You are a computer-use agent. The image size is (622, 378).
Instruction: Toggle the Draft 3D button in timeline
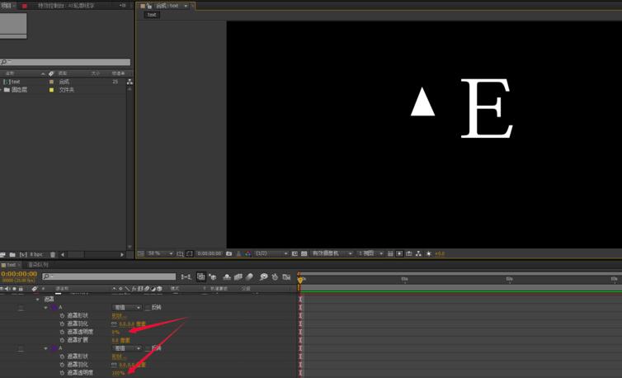[213, 276]
